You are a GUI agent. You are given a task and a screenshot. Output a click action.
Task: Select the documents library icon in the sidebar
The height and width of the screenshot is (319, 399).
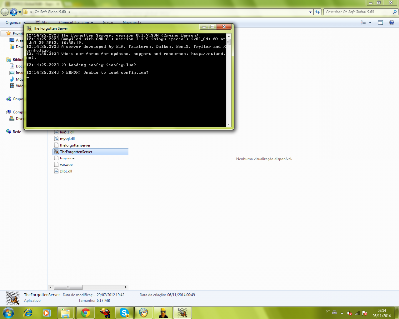pos(12,66)
